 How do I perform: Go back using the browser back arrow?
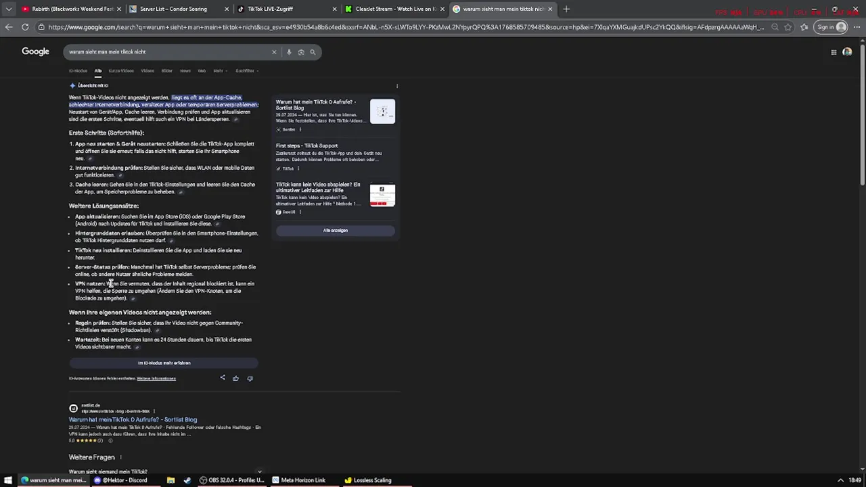coord(9,27)
